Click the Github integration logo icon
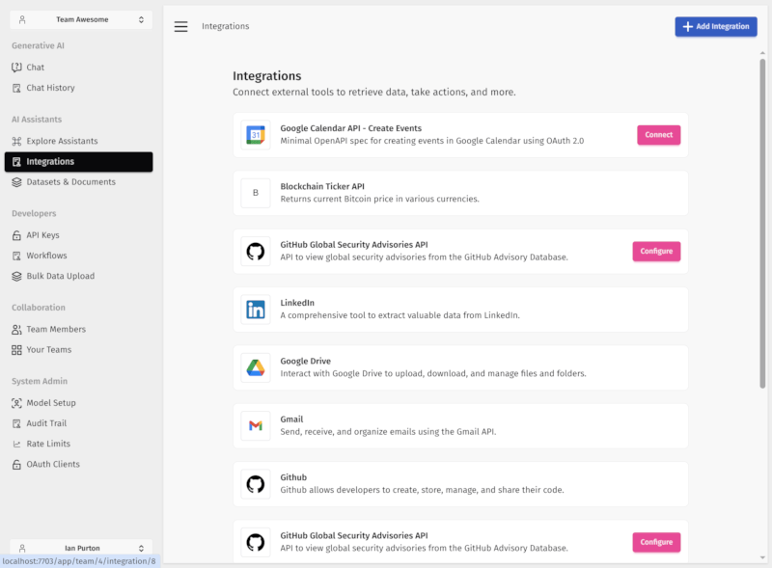772x568 pixels. (256, 484)
